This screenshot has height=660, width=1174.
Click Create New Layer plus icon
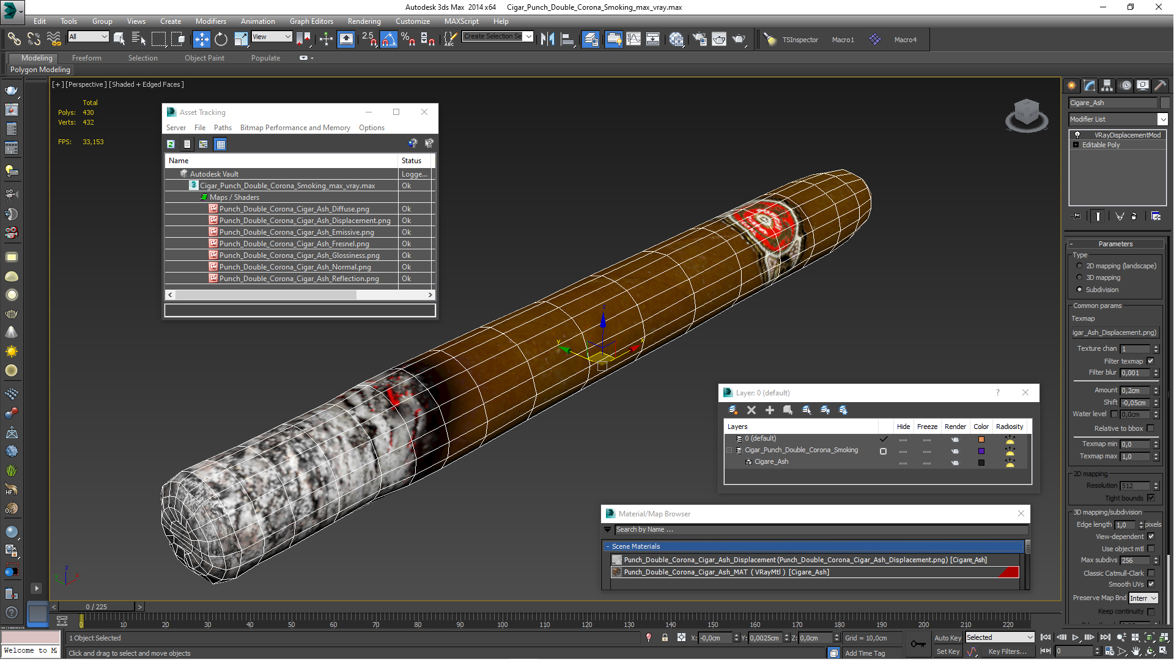tap(770, 410)
